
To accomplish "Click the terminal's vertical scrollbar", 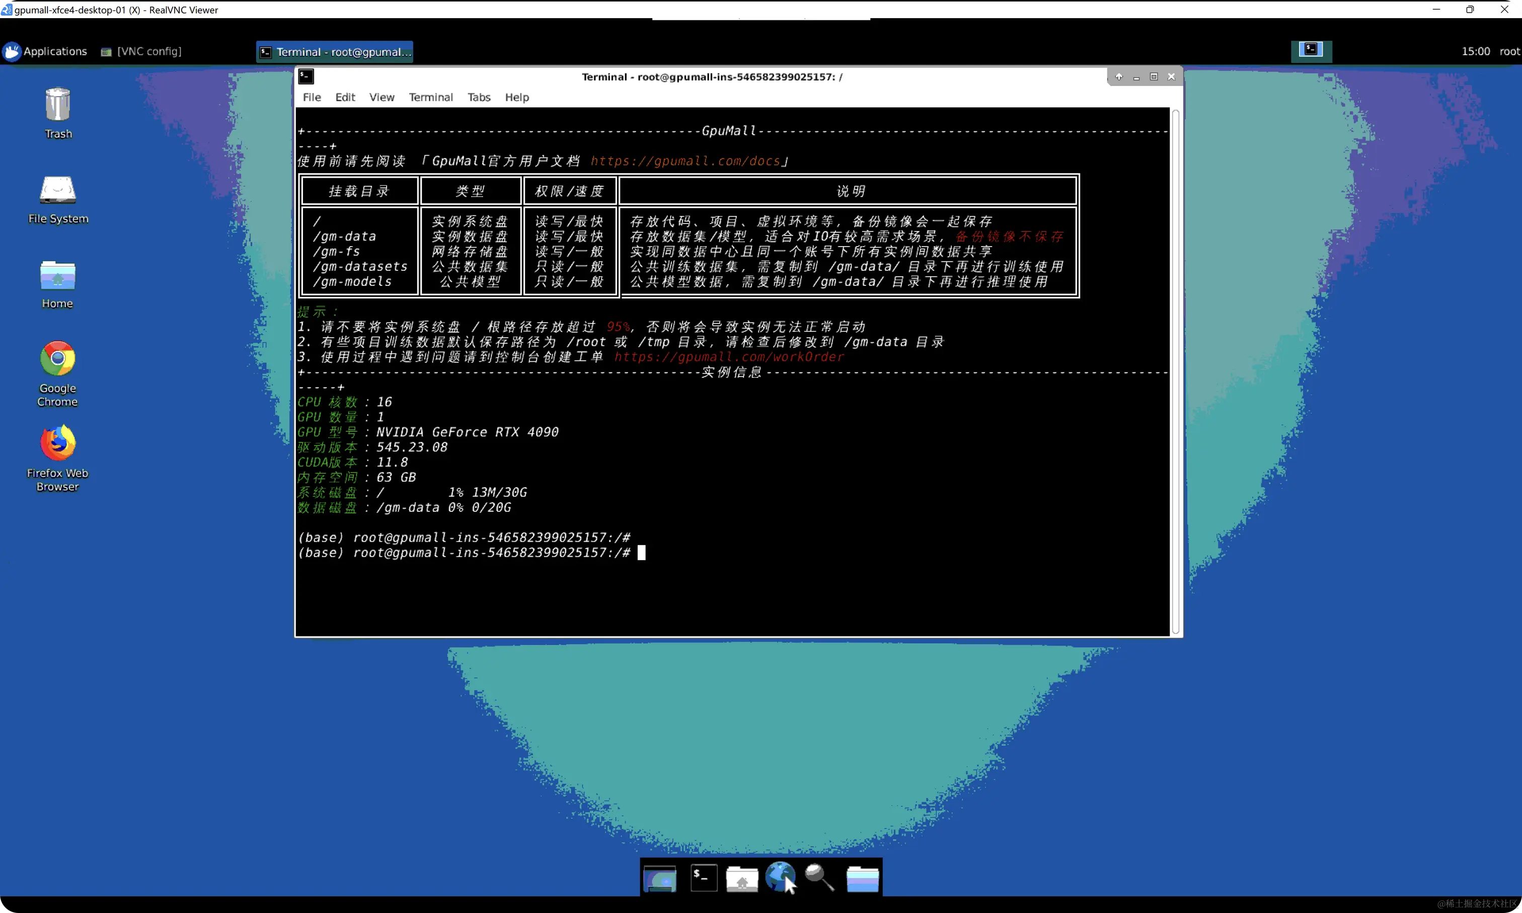I will click(1175, 371).
